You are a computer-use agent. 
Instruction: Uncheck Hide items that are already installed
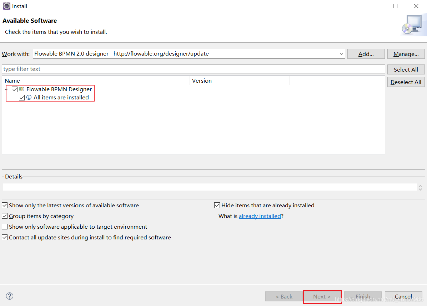point(217,205)
